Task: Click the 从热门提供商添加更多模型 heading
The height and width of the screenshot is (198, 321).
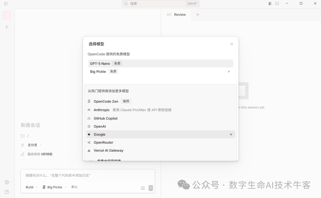Action: (108, 91)
